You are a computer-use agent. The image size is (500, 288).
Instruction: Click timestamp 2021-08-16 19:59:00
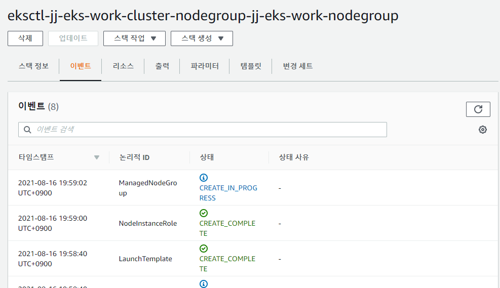(x=53, y=223)
